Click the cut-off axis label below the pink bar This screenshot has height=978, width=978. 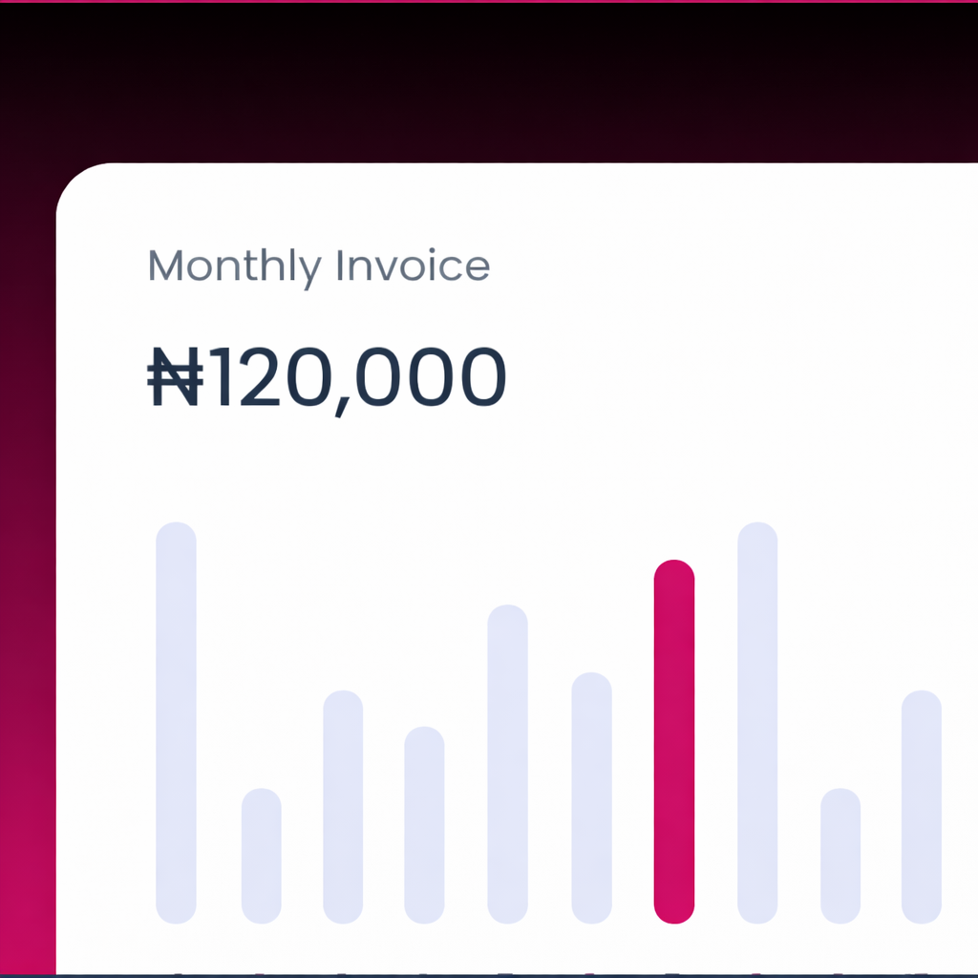tap(673, 972)
